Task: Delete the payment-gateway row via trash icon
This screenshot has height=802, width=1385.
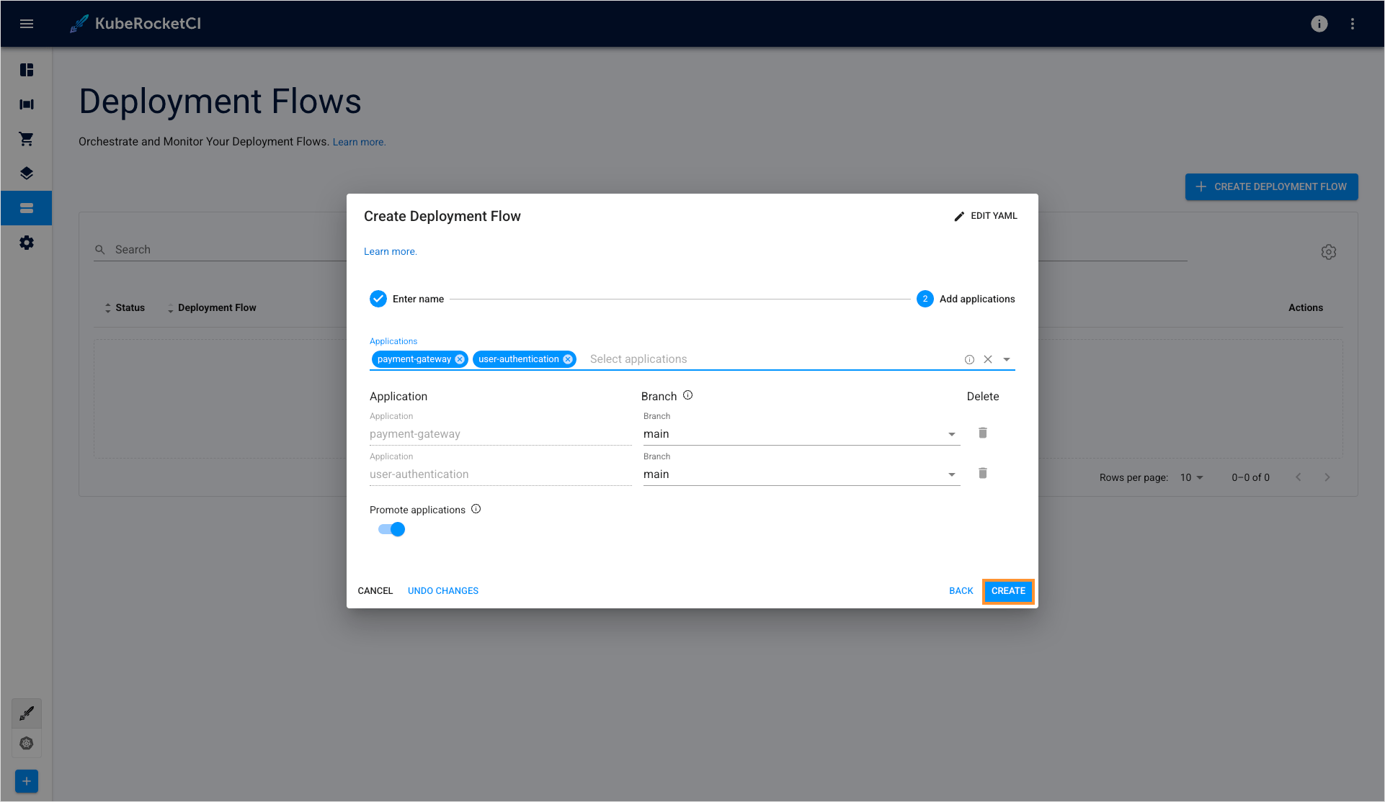Action: (982, 433)
